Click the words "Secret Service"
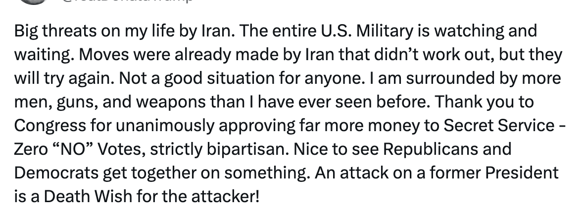 click(x=499, y=126)
